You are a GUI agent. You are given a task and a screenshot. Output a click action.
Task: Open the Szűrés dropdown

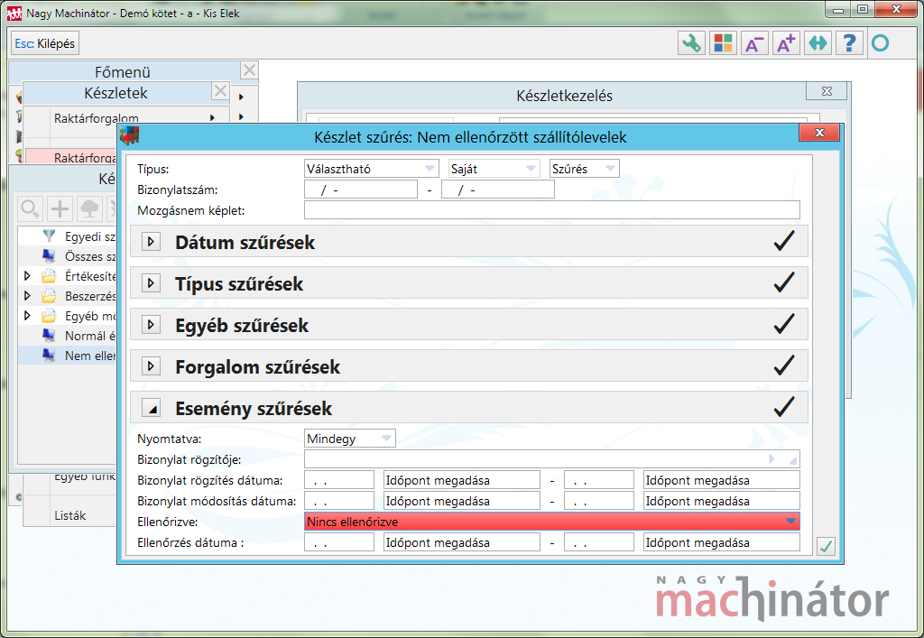pyautogui.click(x=584, y=169)
